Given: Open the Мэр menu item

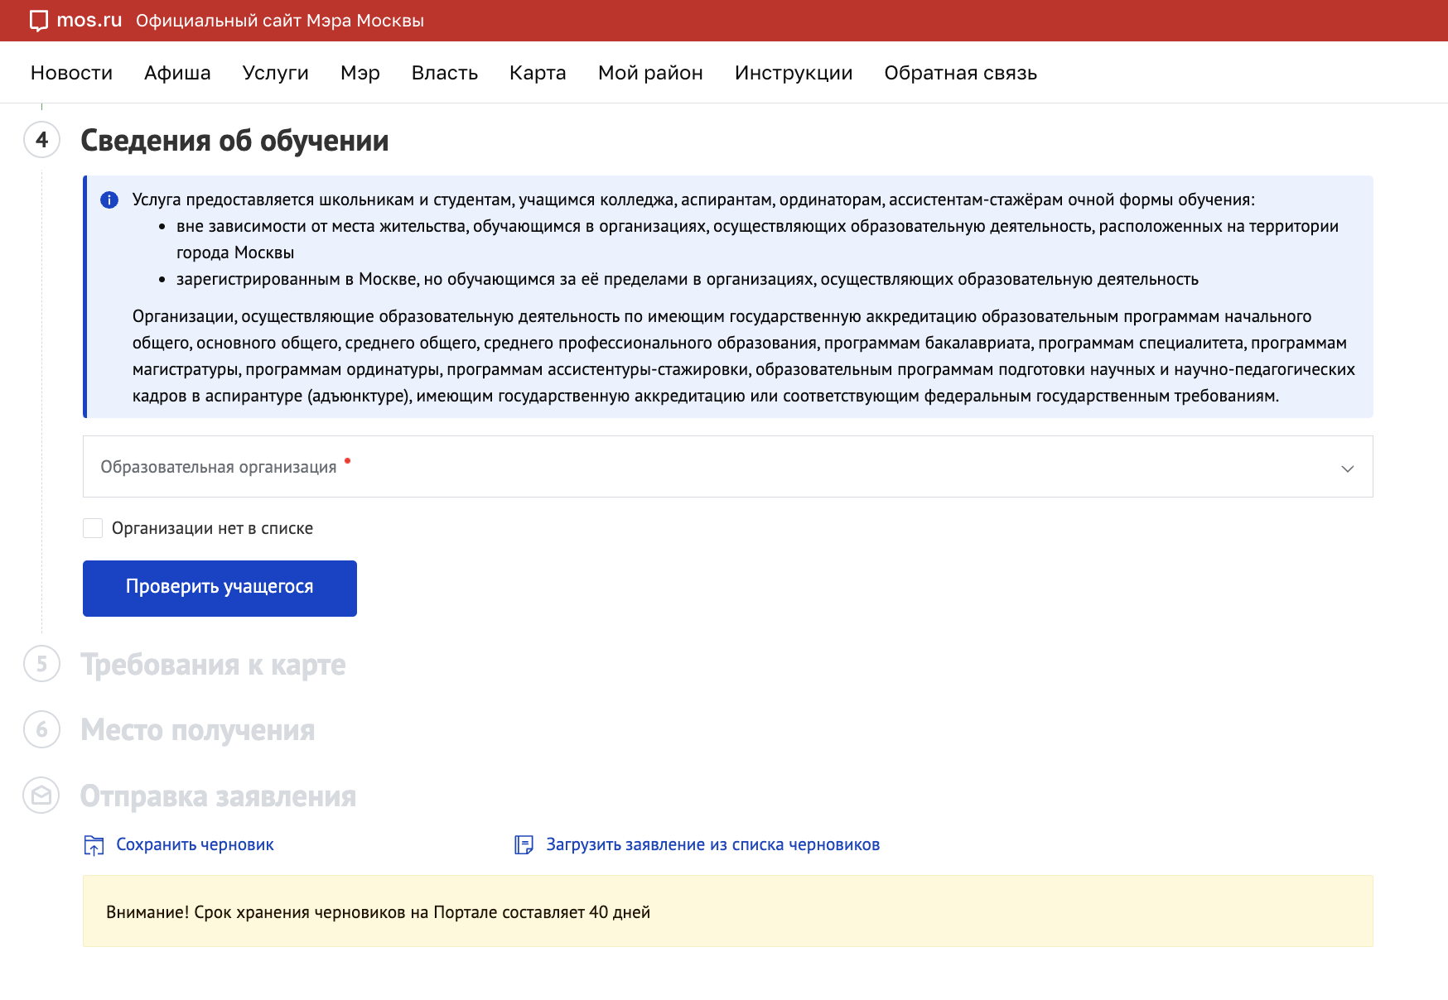Looking at the screenshot, I should point(360,73).
